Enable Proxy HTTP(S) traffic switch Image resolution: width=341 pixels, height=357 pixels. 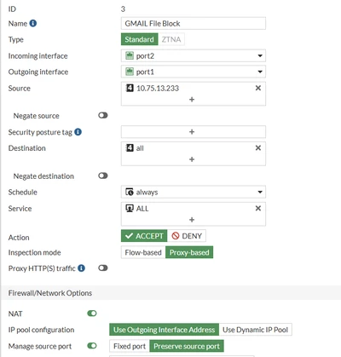(x=103, y=268)
